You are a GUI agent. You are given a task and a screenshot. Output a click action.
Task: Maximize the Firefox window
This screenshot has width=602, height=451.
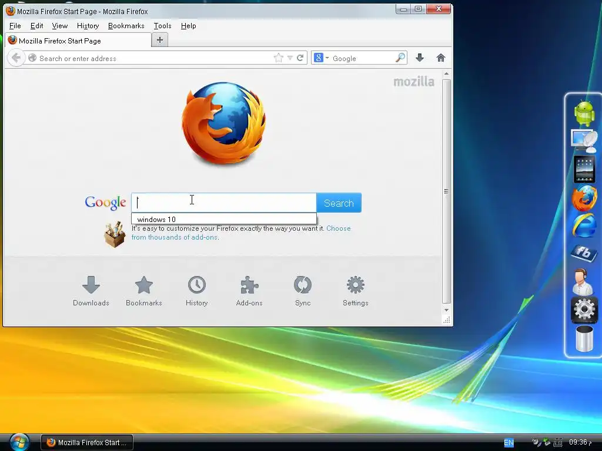coord(418,9)
